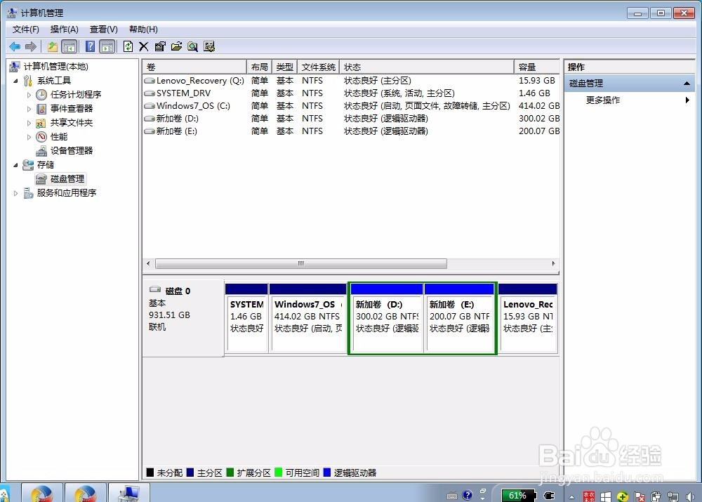Click the horizontal scrollbar thumb in volume list
This screenshot has height=502, width=702.
[301, 264]
